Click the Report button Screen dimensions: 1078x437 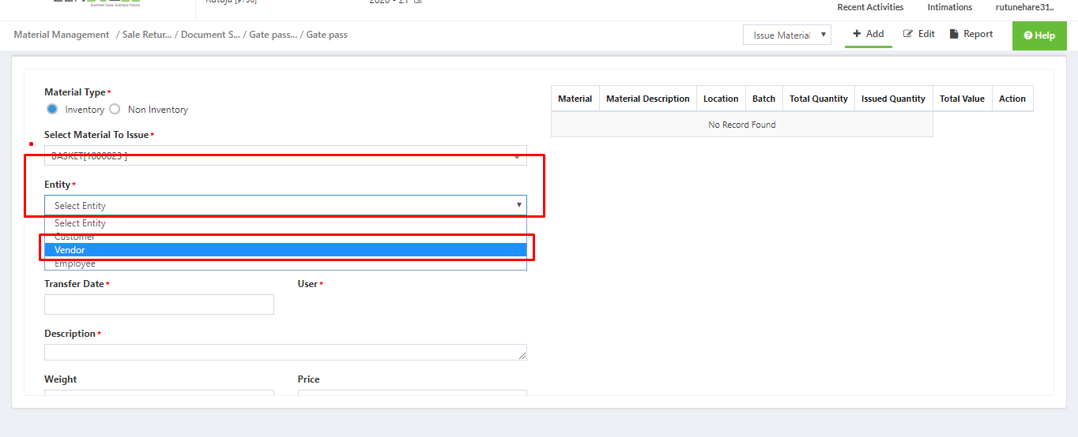[x=971, y=34]
